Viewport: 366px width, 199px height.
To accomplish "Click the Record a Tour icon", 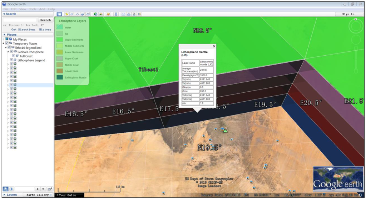I will pyautogui.click(x=88, y=14).
